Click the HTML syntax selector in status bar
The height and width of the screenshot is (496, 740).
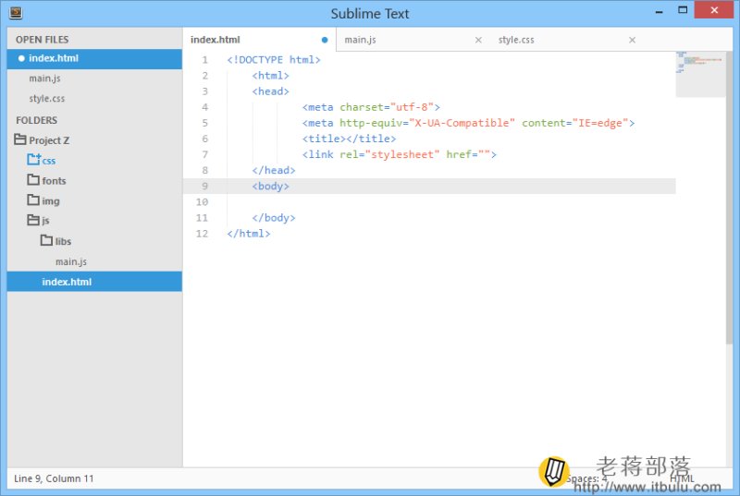[682, 478]
